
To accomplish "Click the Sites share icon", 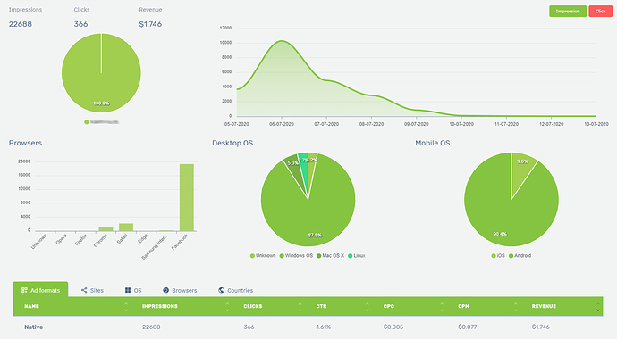I will tap(84, 290).
